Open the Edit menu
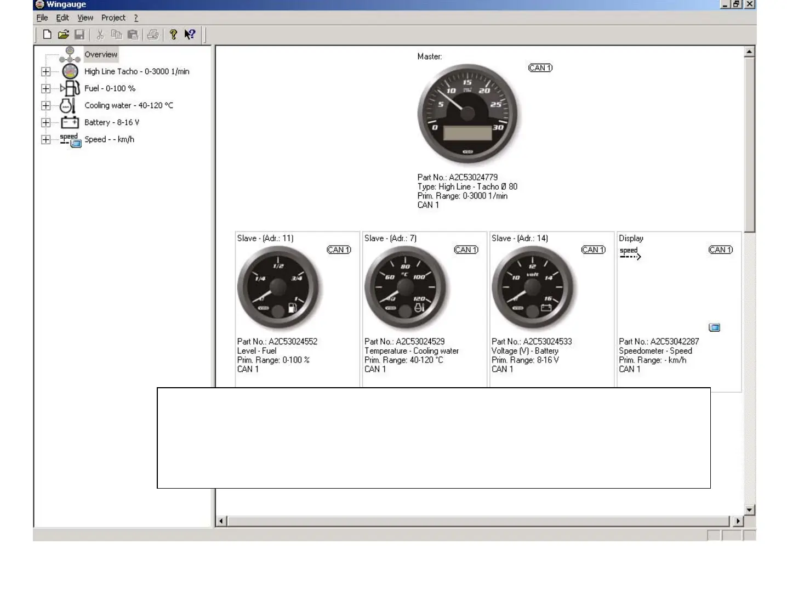The image size is (787, 589). [x=62, y=18]
